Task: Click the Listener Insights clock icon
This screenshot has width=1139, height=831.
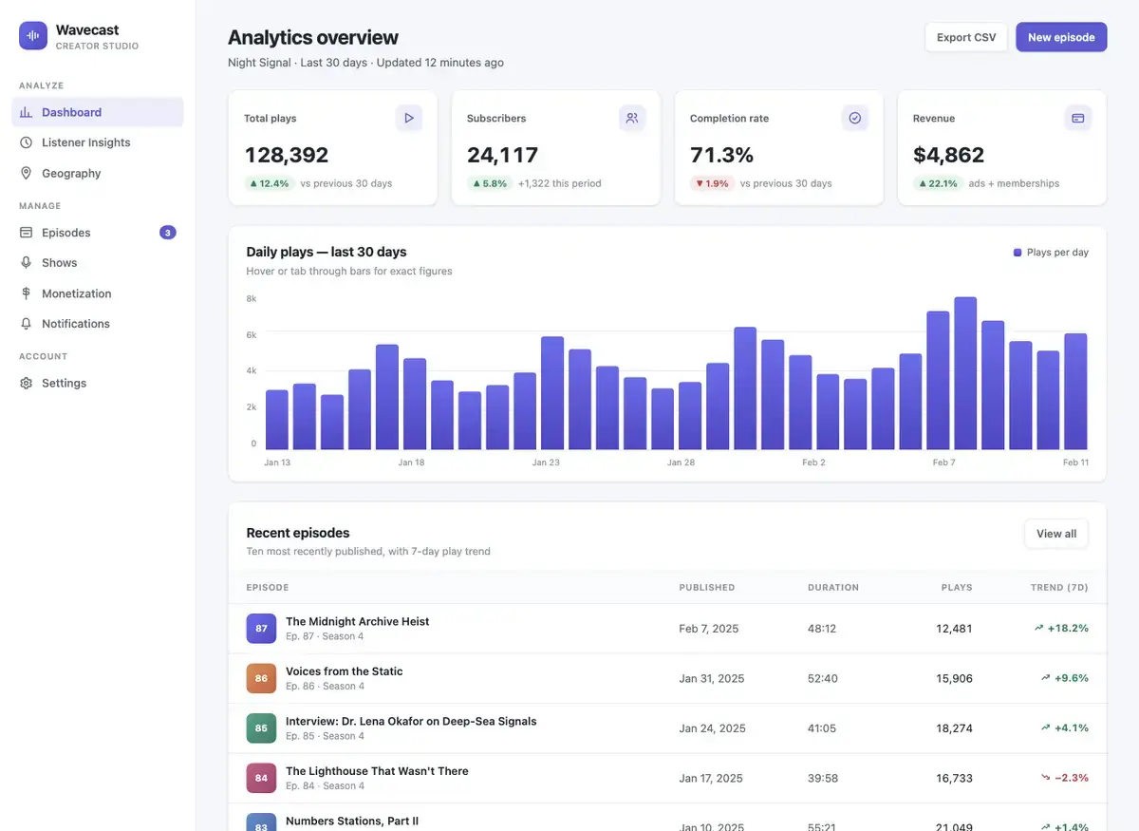Action: (x=26, y=142)
